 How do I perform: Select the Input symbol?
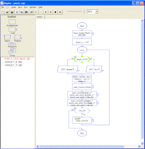coord(7,37)
